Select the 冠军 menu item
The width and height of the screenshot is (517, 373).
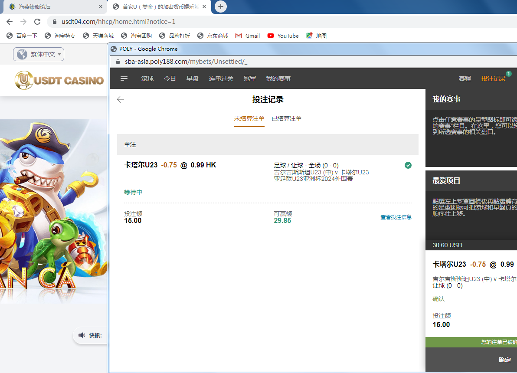pyautogui.click(x=249, y=79)
